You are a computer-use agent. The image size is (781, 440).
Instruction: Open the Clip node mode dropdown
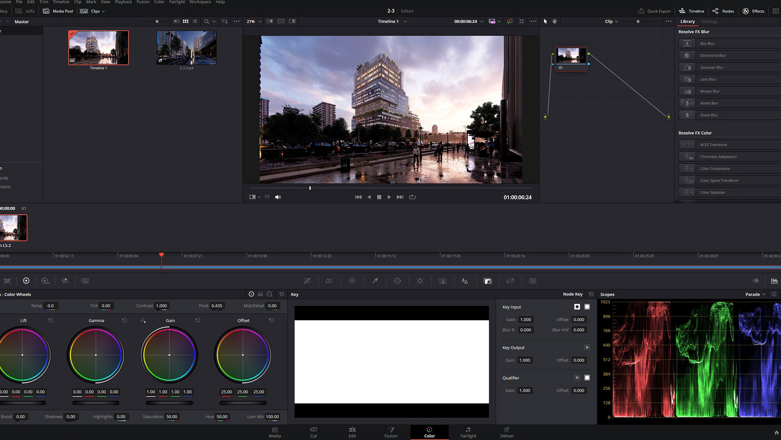tap(612, 21)
